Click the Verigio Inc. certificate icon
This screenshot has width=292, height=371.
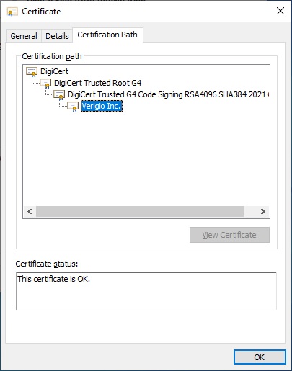73,106
